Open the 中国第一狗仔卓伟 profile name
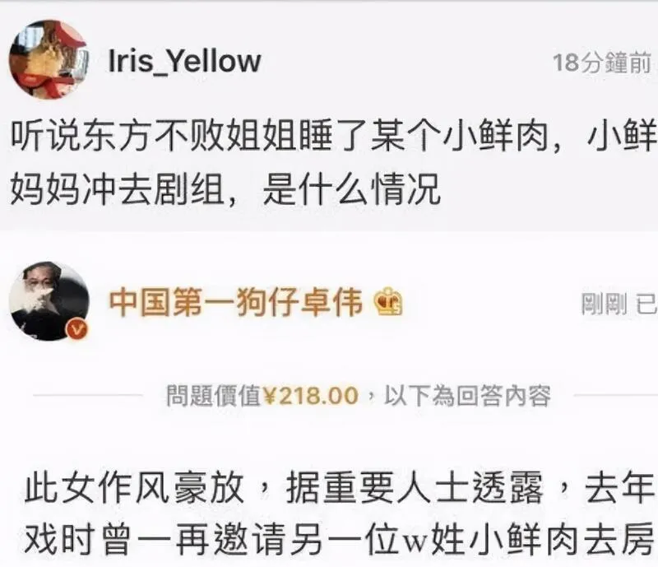The height and width of the screenshot is (567, 658). point(236,301)
